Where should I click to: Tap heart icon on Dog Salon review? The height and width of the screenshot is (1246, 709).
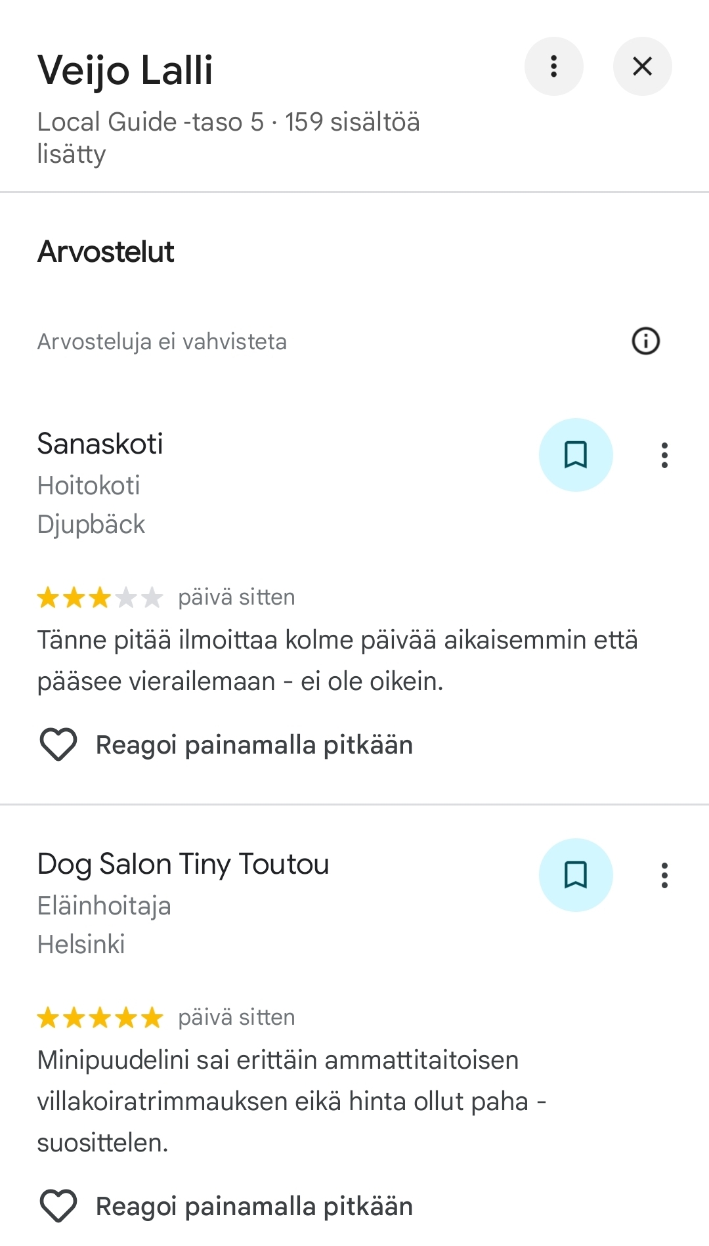[x=58, y=1206]
